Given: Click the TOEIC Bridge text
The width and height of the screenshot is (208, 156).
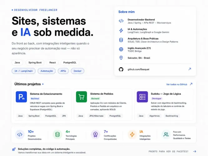Looking at the screenshot, I should click(134, 51).
